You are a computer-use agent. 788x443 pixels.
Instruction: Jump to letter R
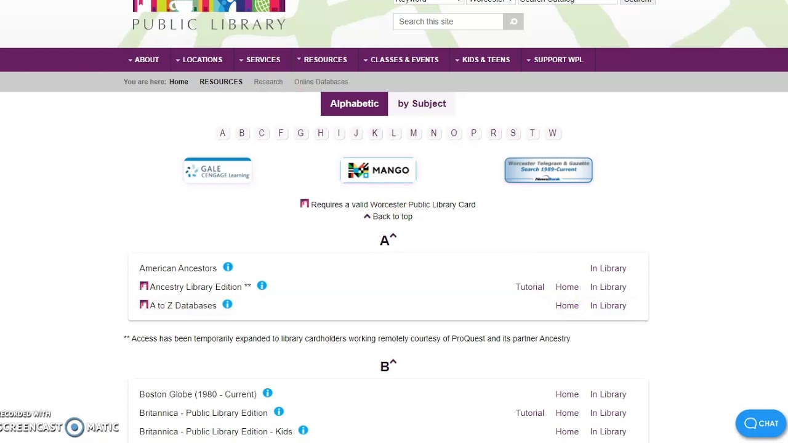click(x=493, y=133)
